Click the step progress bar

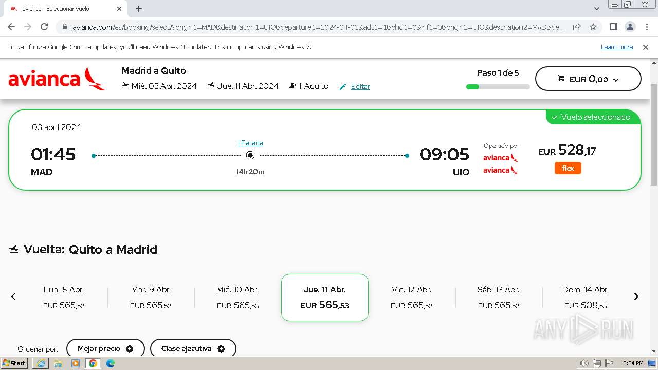point(498,87)
